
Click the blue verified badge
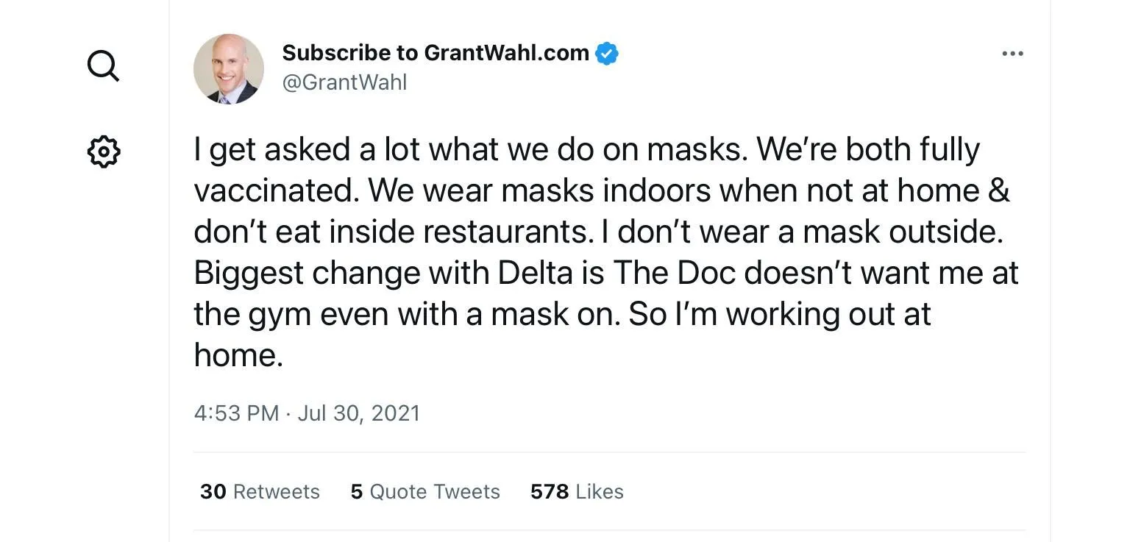coord(607,54)
